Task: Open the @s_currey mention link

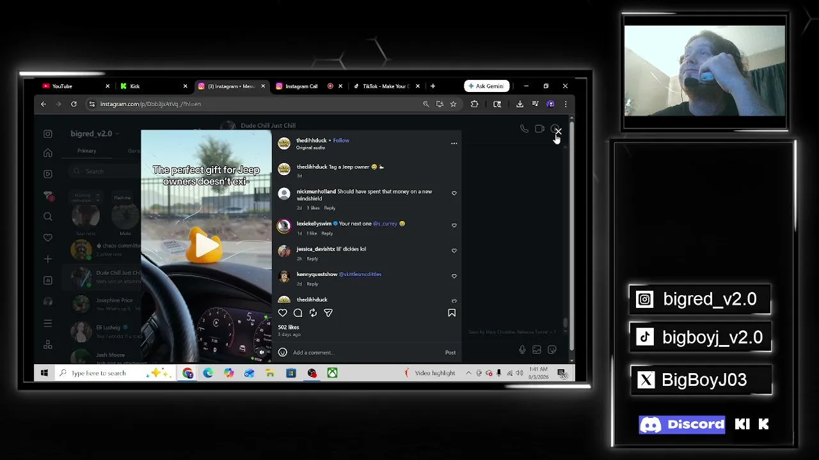Action: [x=385, y=224]
